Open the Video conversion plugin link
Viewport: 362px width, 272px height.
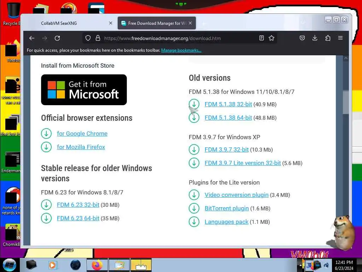(237, 195)
